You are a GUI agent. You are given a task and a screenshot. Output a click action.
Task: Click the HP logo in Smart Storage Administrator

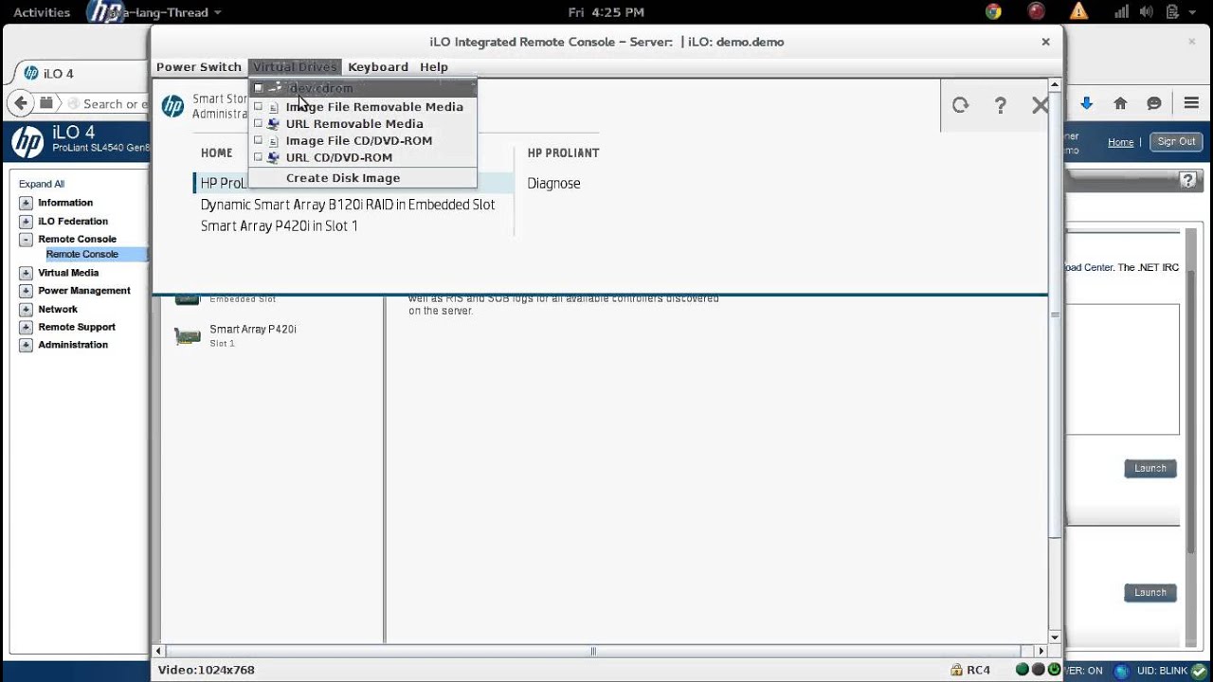(172, 105)
